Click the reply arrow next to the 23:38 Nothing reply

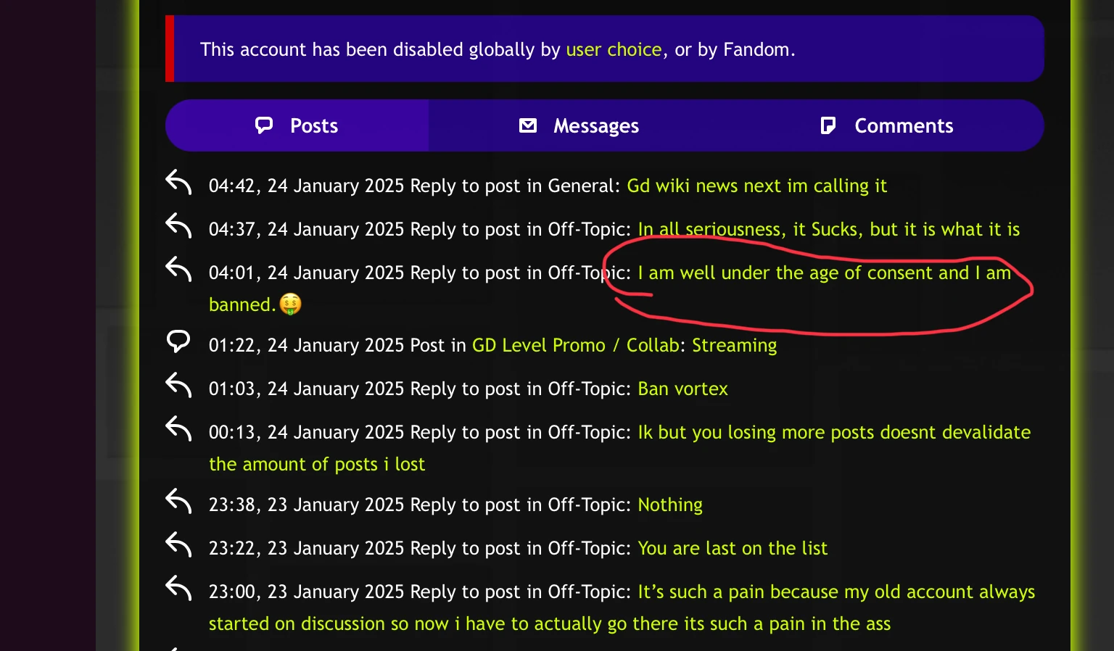pyautogui.click(x=178, y=502)
